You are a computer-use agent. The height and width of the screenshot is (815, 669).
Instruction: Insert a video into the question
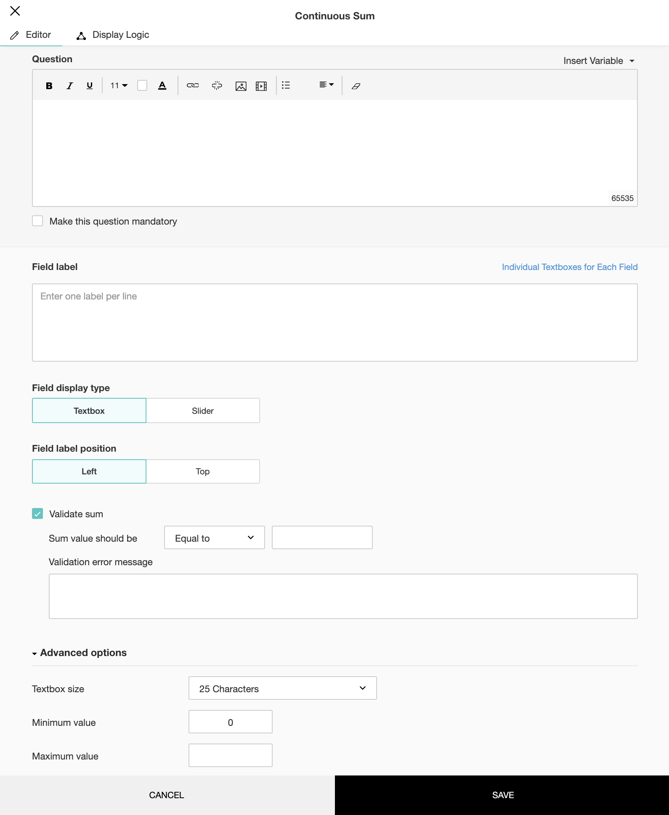[x=261, y=86]
